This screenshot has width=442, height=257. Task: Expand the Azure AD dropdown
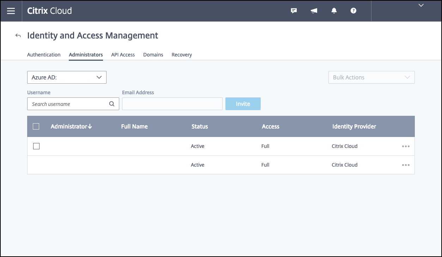tap(67, 77)
